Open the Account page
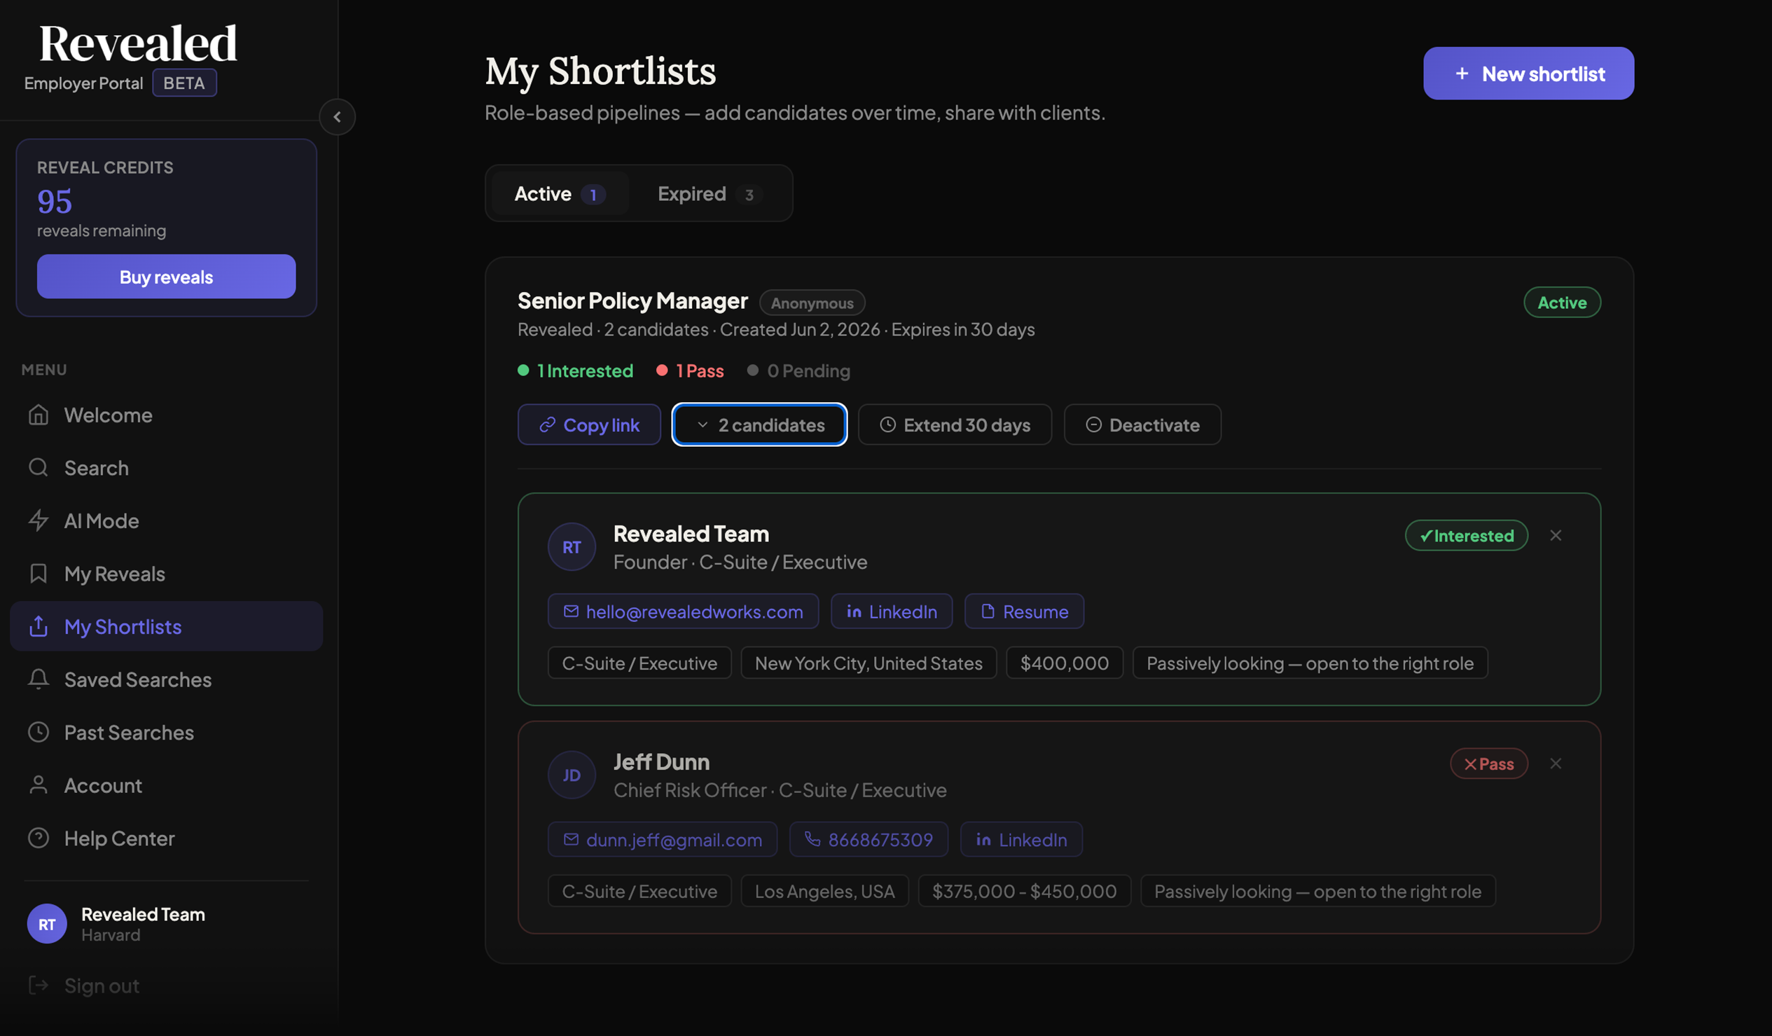 tap(166, 785)
